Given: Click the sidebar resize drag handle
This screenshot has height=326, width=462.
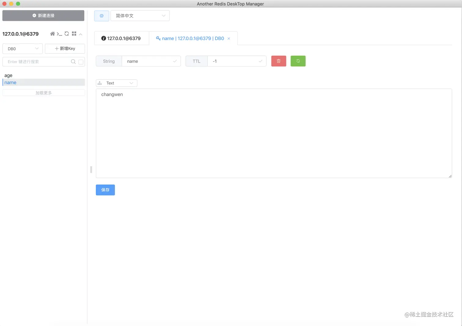Looking at the screenshot, I should 91,170.
